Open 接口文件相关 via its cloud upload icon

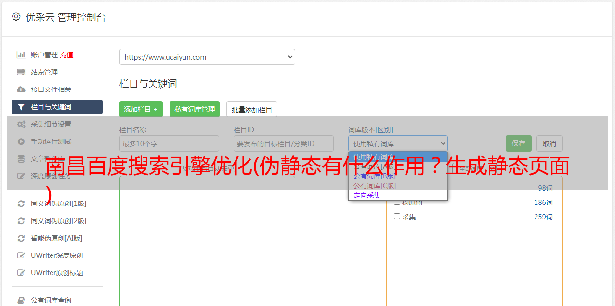tap(21, 89)
